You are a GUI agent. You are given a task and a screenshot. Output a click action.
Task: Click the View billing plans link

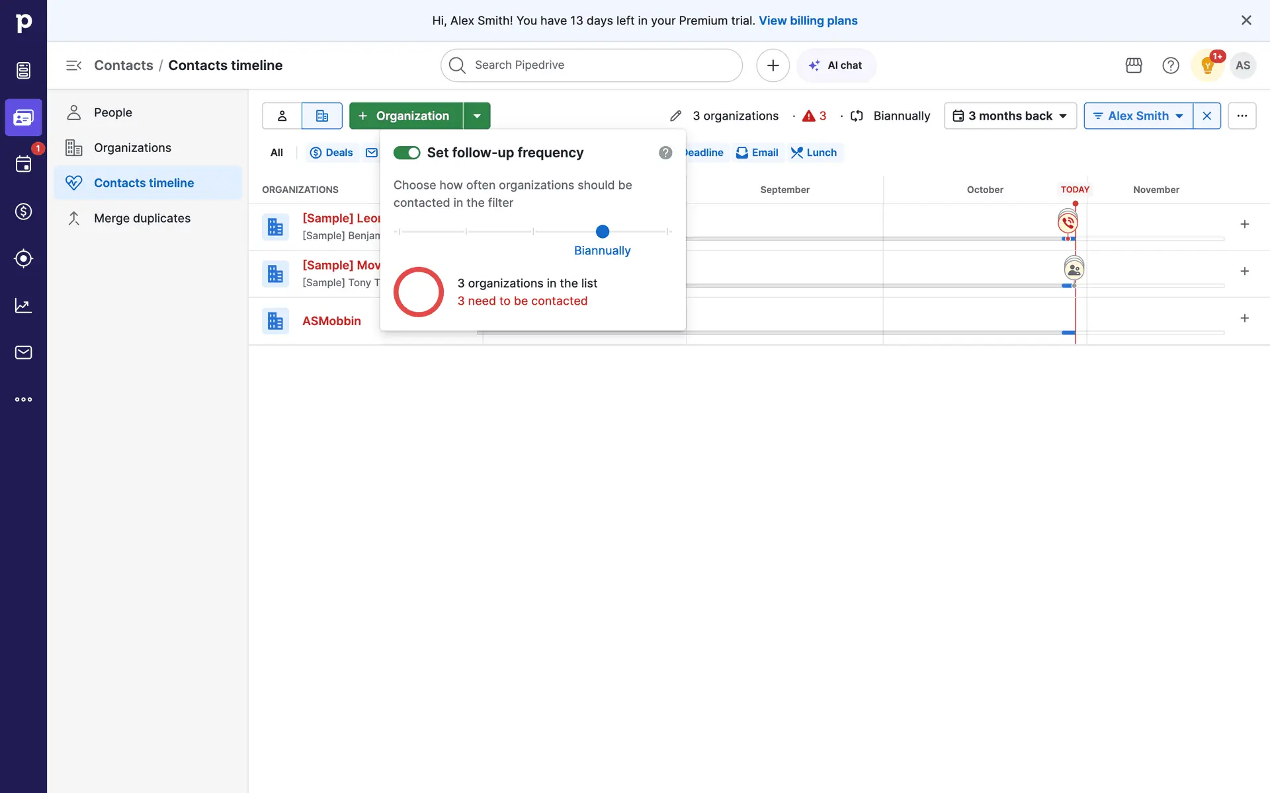tap(808, 20)
